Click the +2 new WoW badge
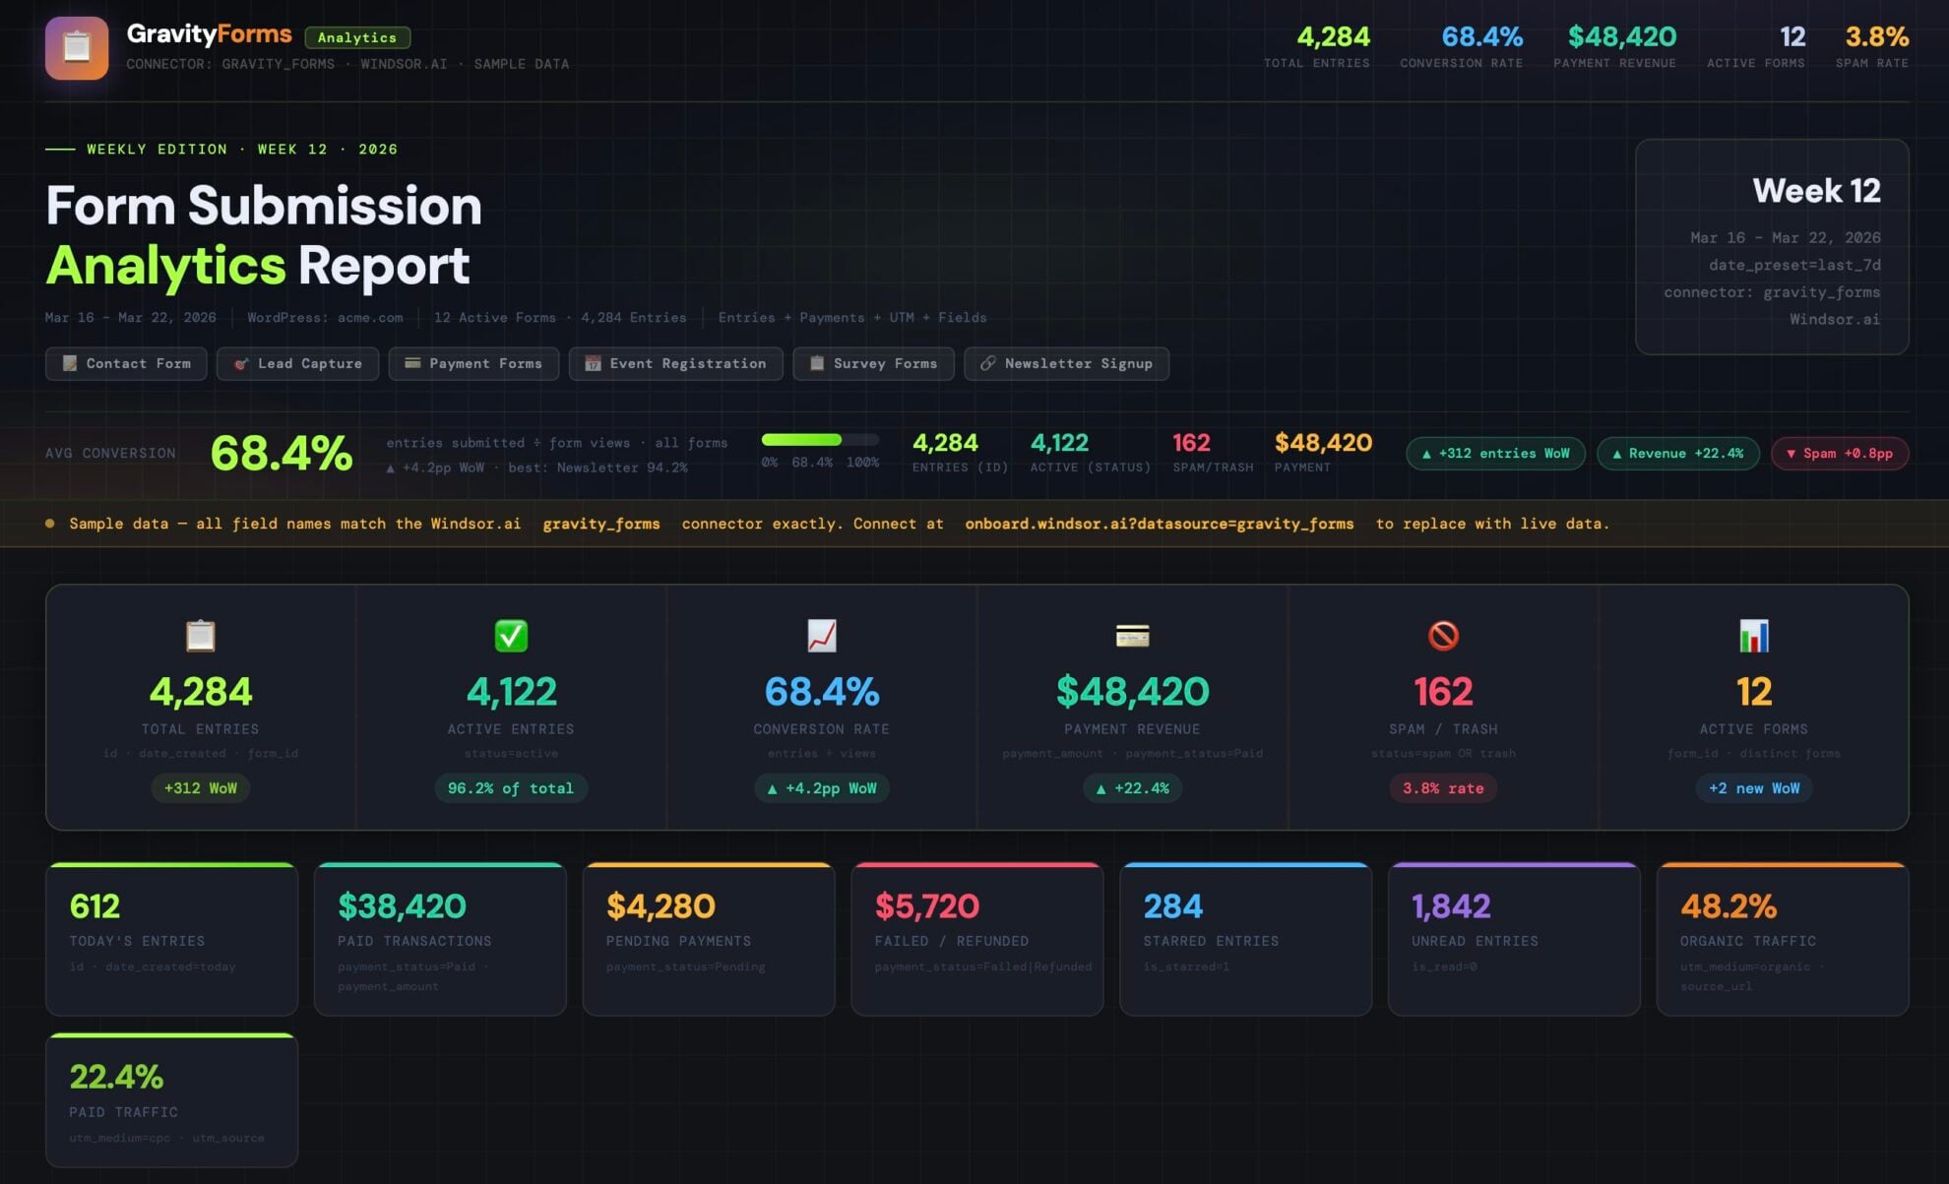This screenshot has width=1949, height=1184. (1754, 788)
